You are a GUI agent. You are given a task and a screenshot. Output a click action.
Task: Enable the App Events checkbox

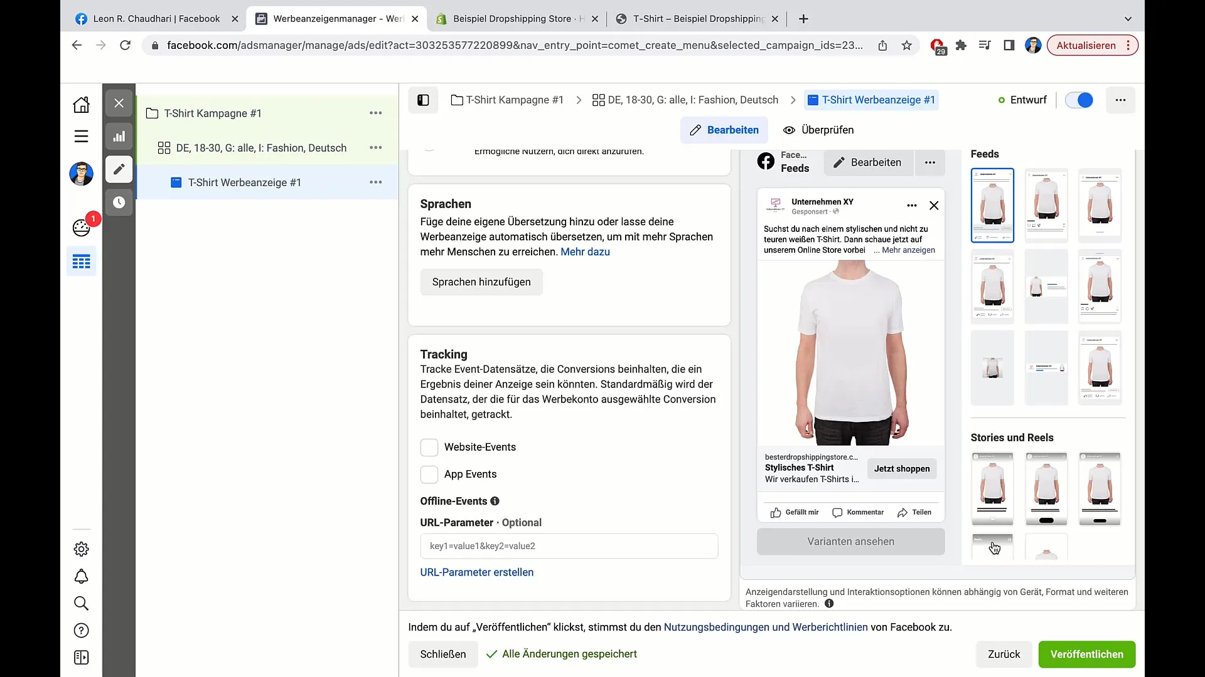429,474
